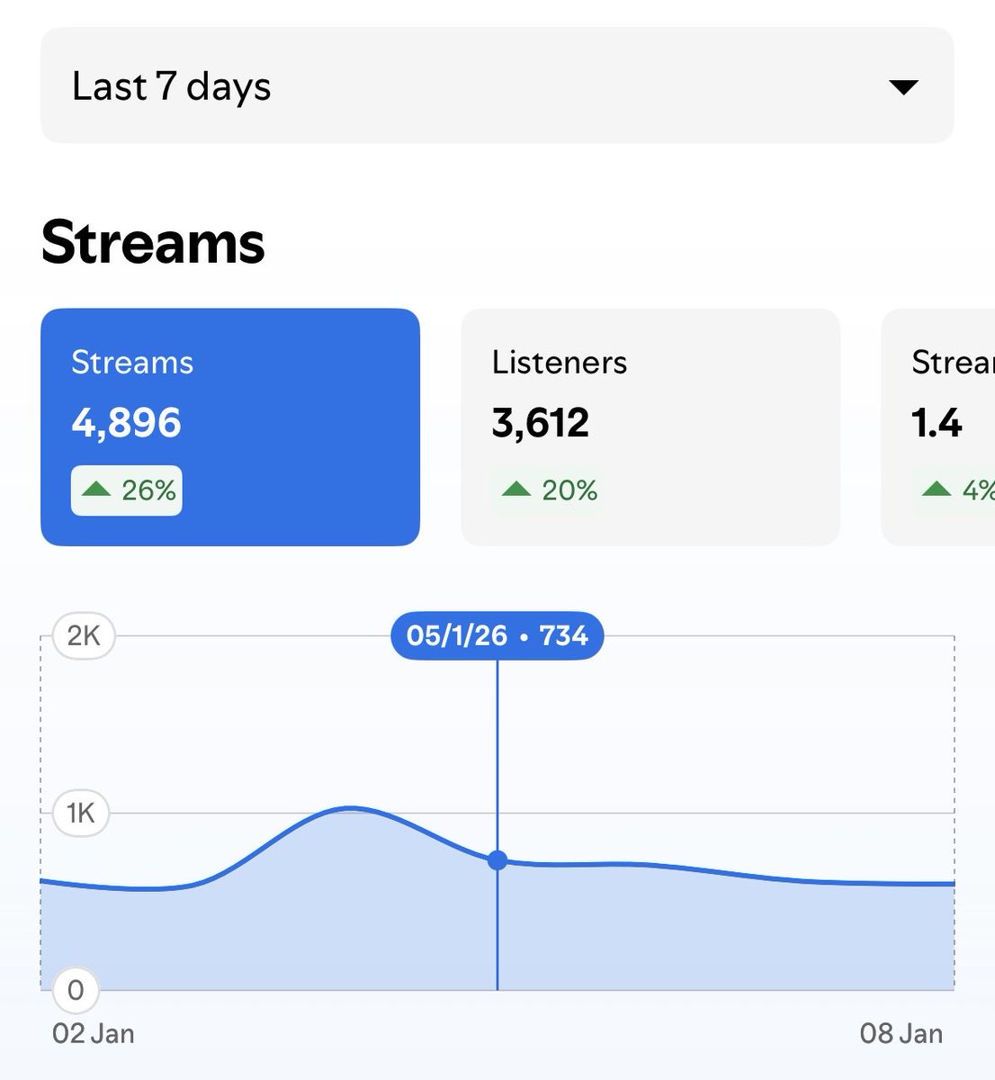Image resolution: width=995 pixels, height=1080 pixels.
Task: Click the dropdown arrow in the date range selector
Action: [x=902, y=87]
